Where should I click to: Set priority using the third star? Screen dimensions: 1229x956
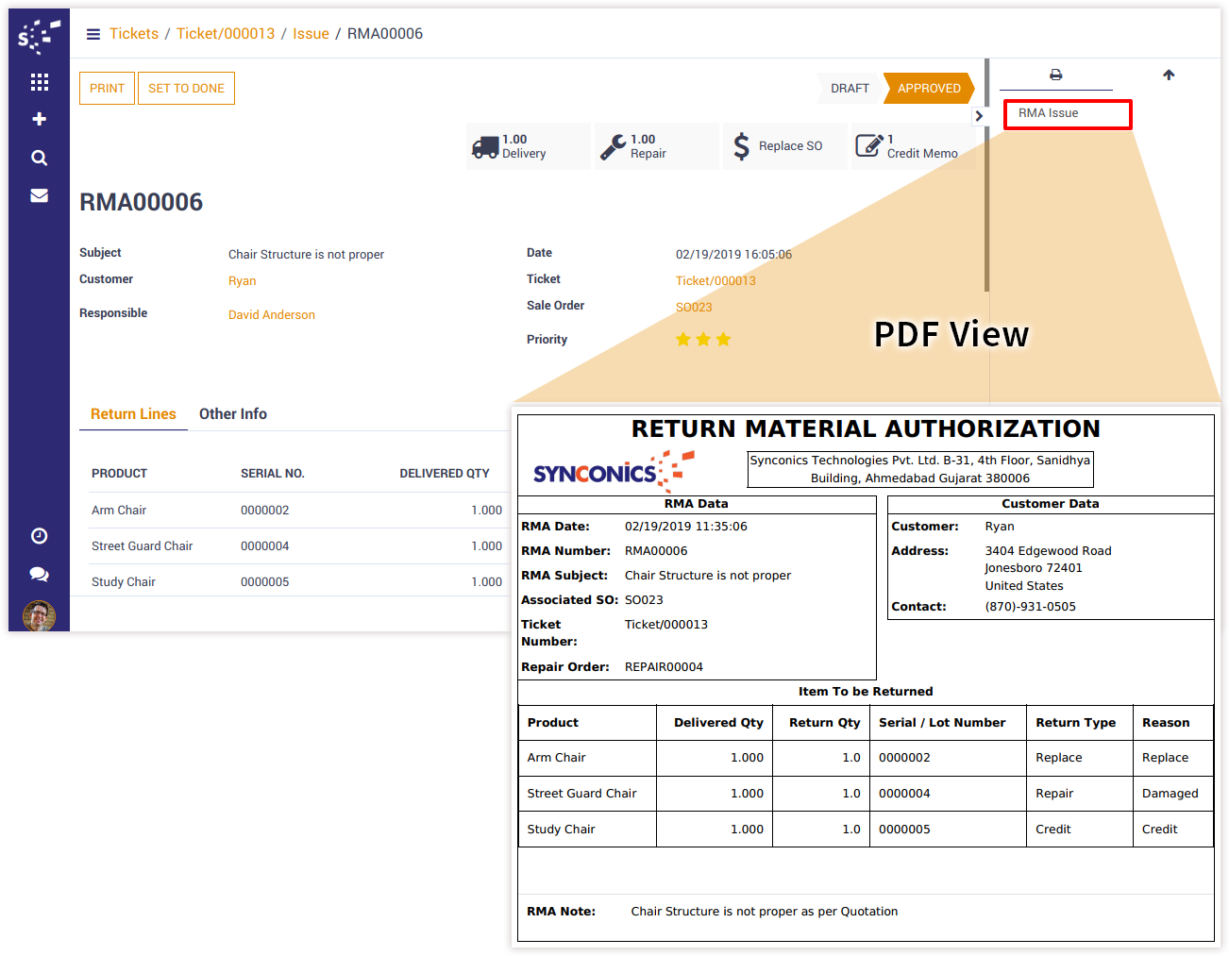723,340
